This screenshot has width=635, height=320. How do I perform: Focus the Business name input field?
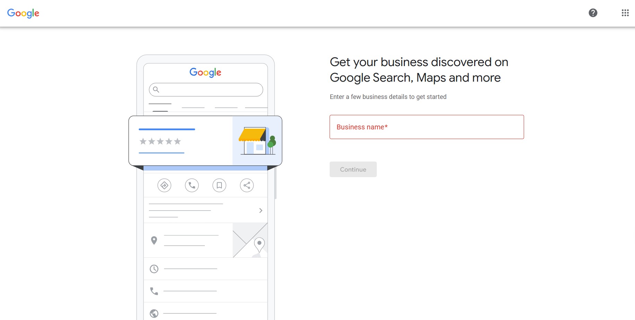coord(427,127)
